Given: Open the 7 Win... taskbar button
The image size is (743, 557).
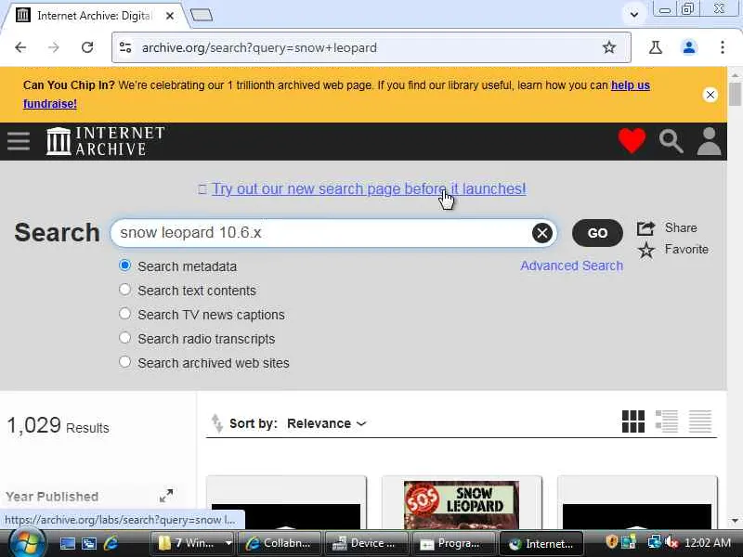Looking at the screenshot, I should pyautogui.click(x=192, y=543).
